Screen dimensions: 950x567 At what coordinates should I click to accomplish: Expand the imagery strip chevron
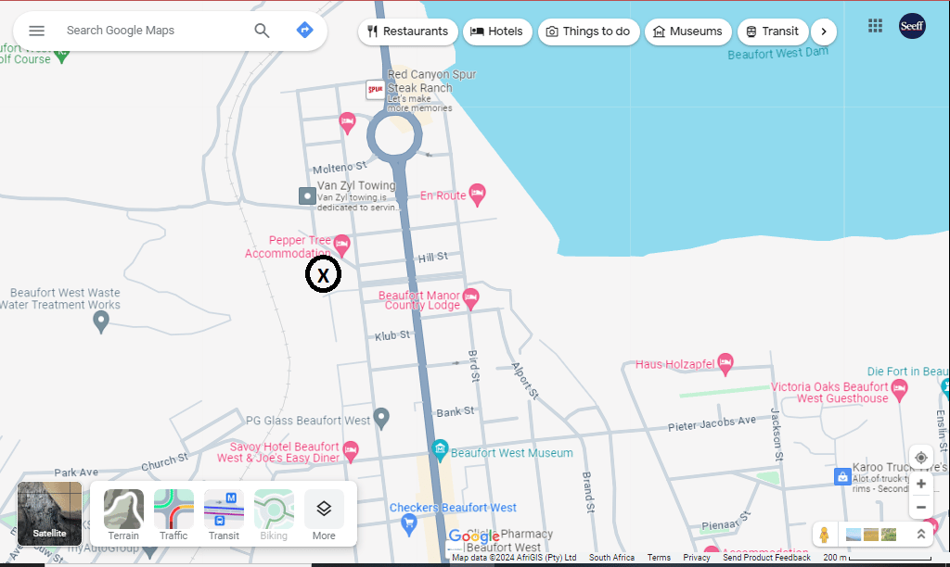(921, 535)
